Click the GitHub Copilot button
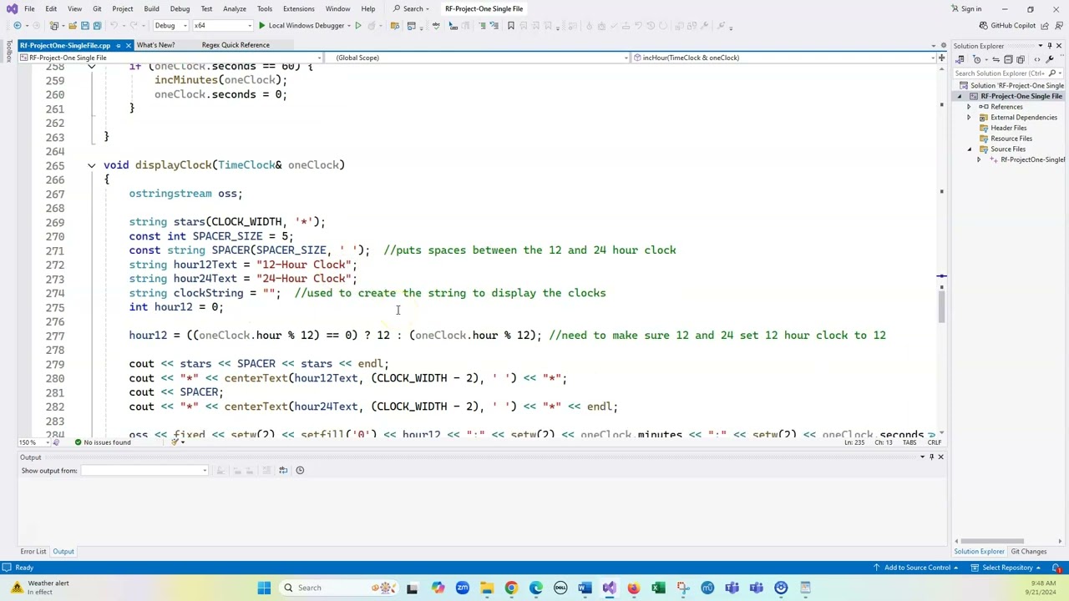Viewport: 1069px width, 601px height. 1007,25
